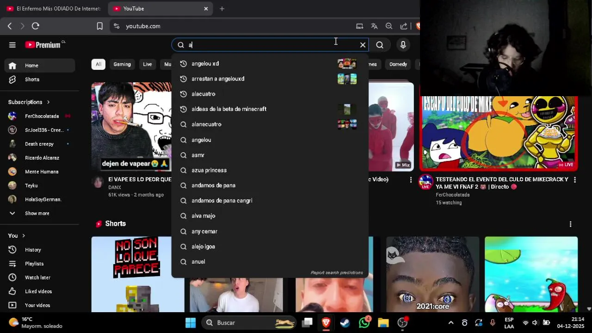Open WhatsApp from the taskbar

364,323
